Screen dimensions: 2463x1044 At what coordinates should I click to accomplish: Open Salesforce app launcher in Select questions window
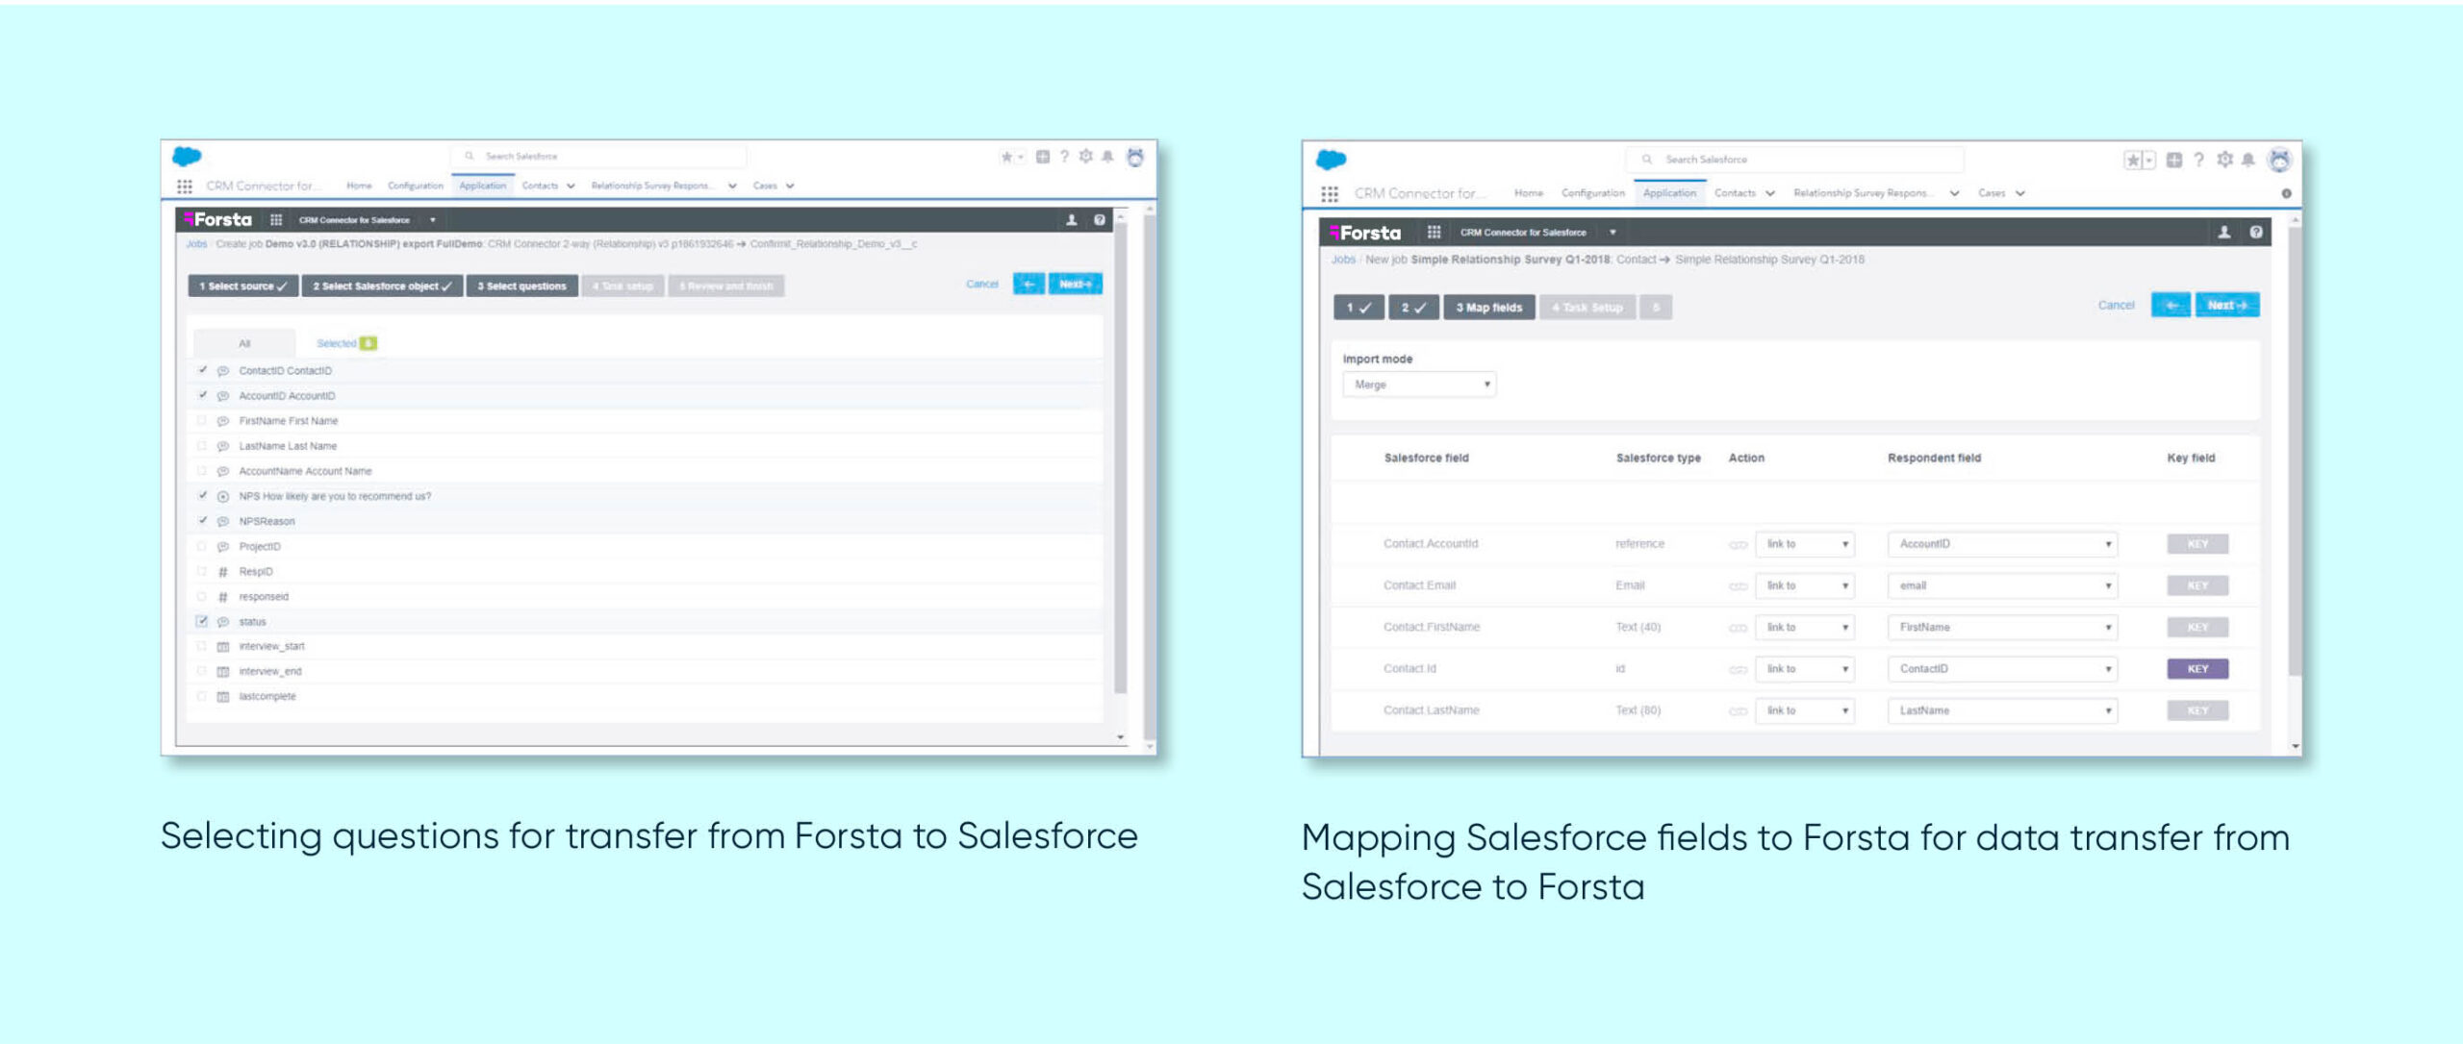[x=185, y=186]
